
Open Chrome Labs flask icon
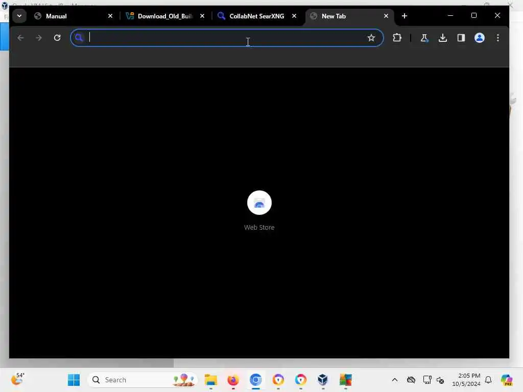click(424, 38)
